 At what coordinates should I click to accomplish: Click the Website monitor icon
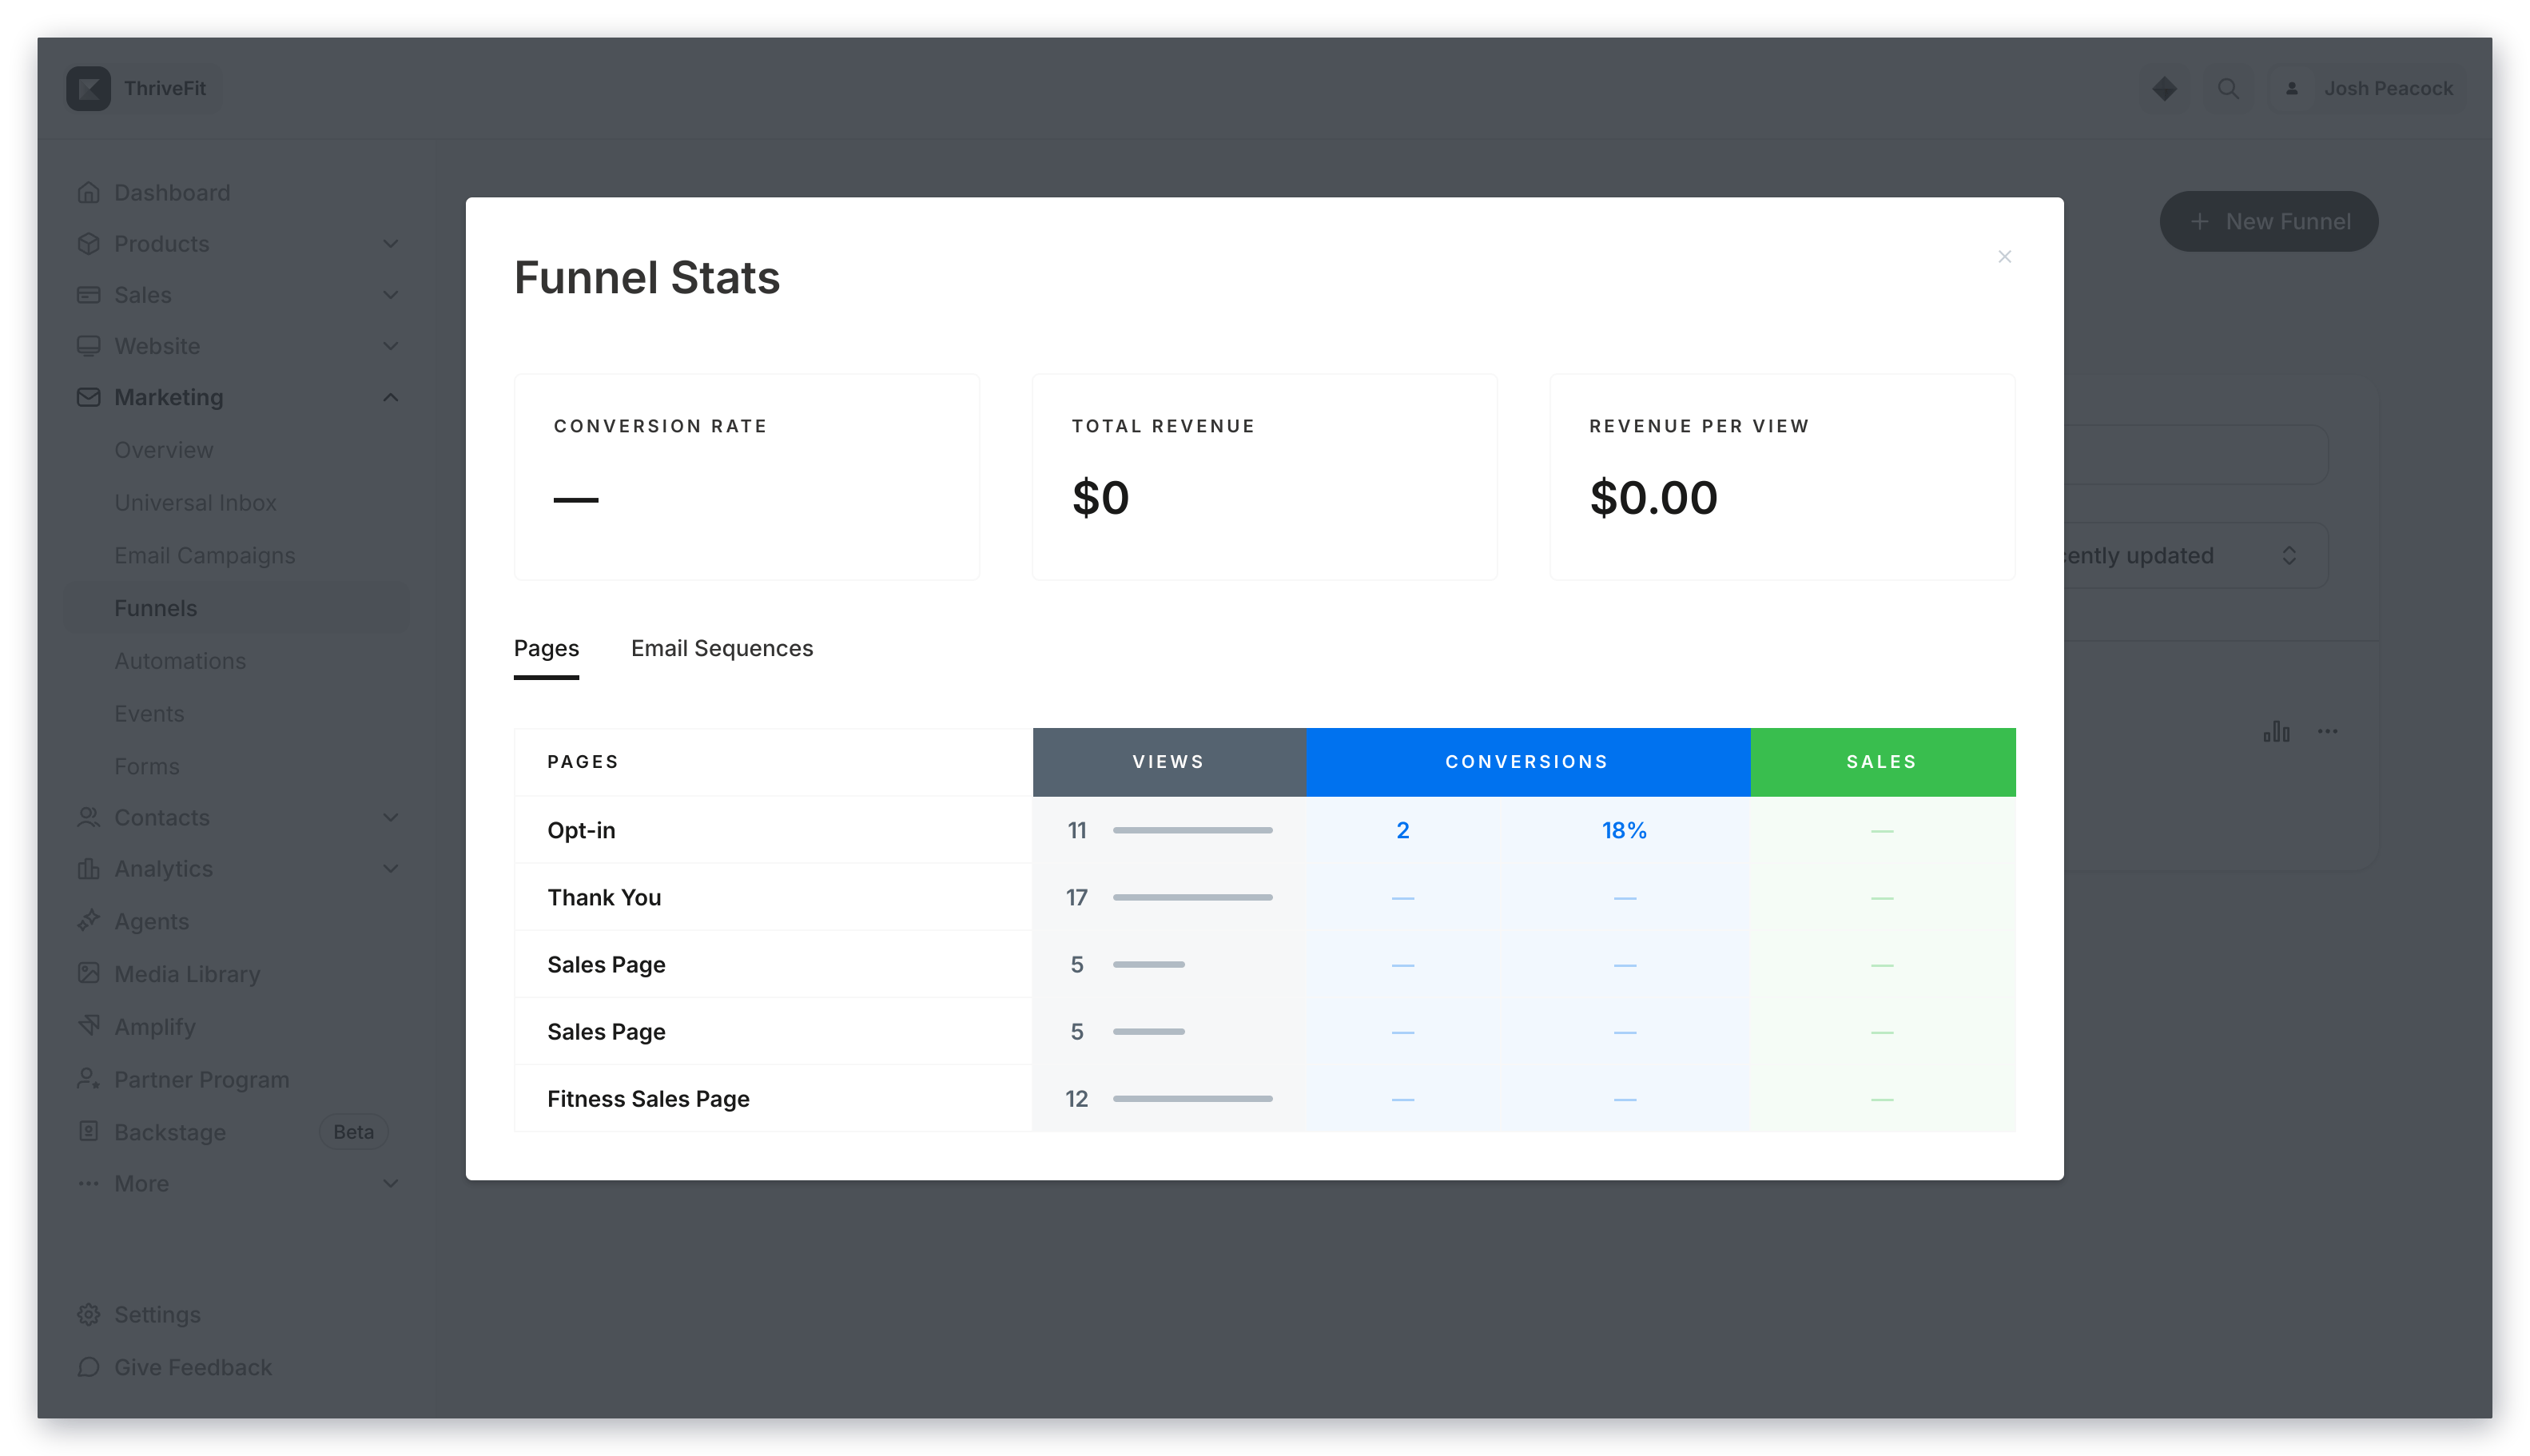[88, 345]
